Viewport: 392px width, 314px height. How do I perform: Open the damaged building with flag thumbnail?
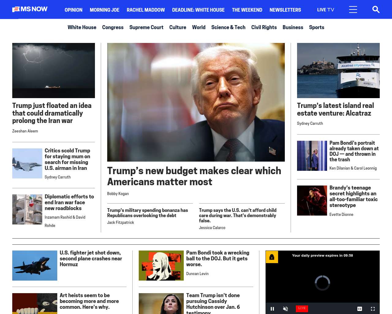27,209
